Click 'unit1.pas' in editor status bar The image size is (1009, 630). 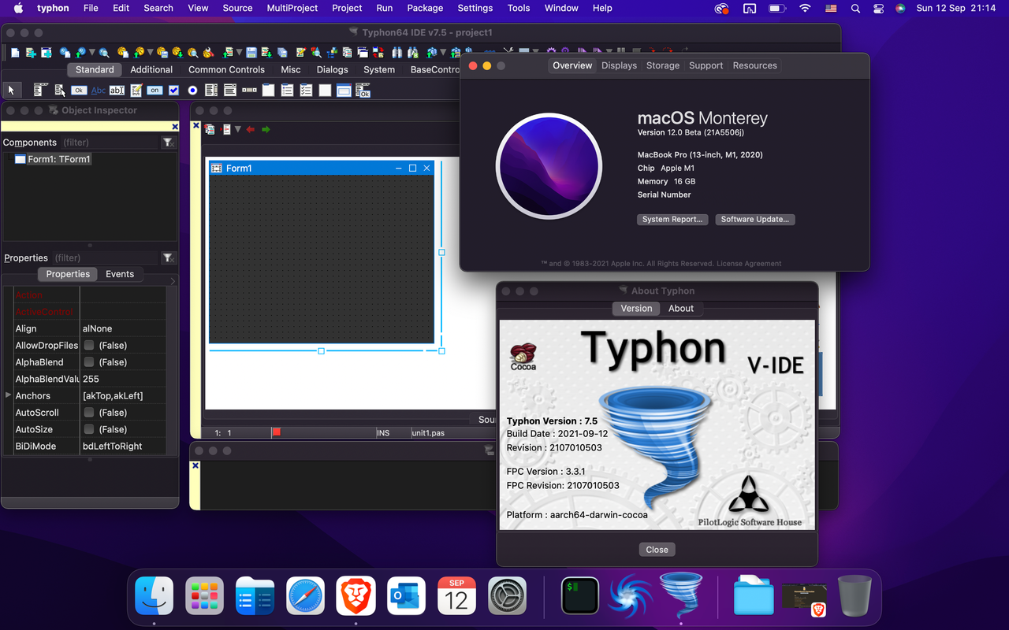click(428, 433)
